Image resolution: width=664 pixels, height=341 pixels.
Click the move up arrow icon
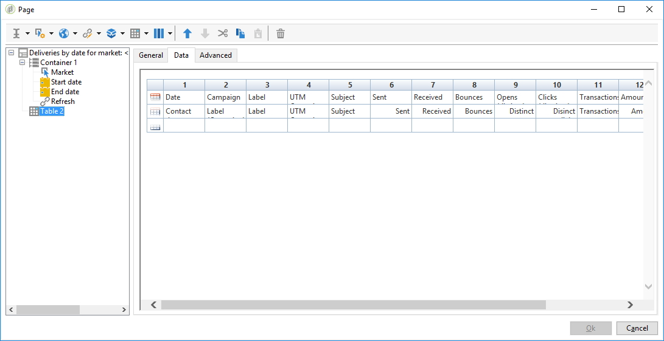coord(187,33)
